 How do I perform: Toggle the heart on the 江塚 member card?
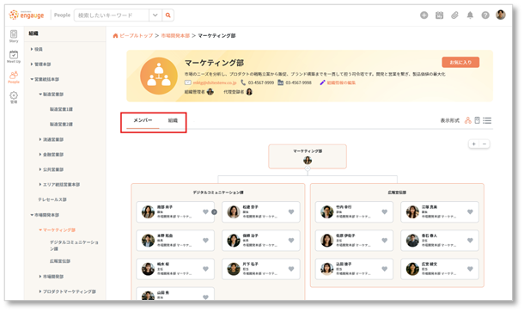point(470,211)
